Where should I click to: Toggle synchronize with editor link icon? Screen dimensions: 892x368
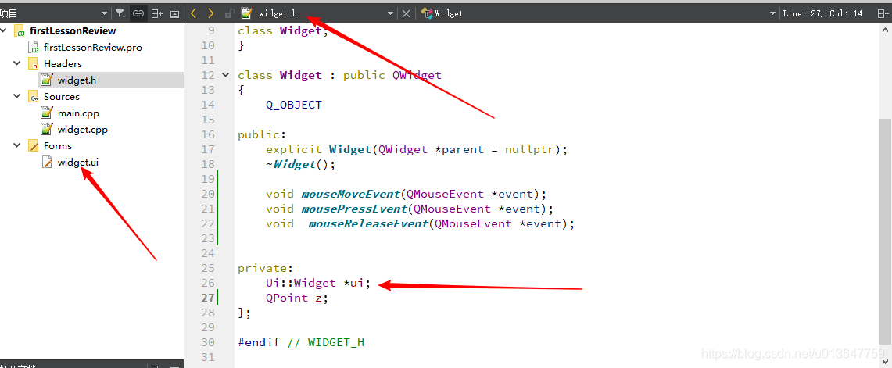tap(138, 13)
